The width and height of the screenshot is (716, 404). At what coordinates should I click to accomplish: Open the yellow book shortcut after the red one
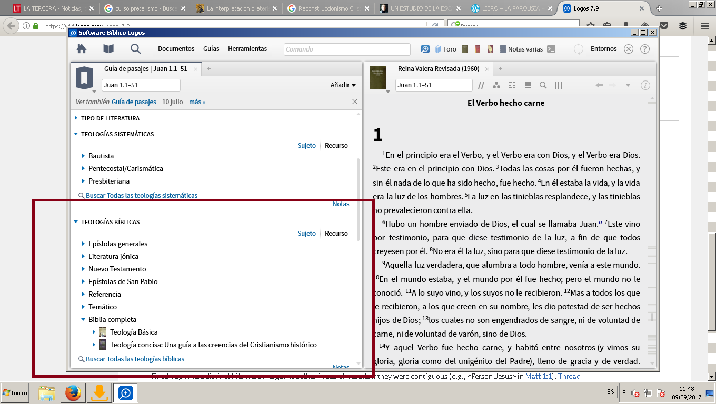point(490,49)
